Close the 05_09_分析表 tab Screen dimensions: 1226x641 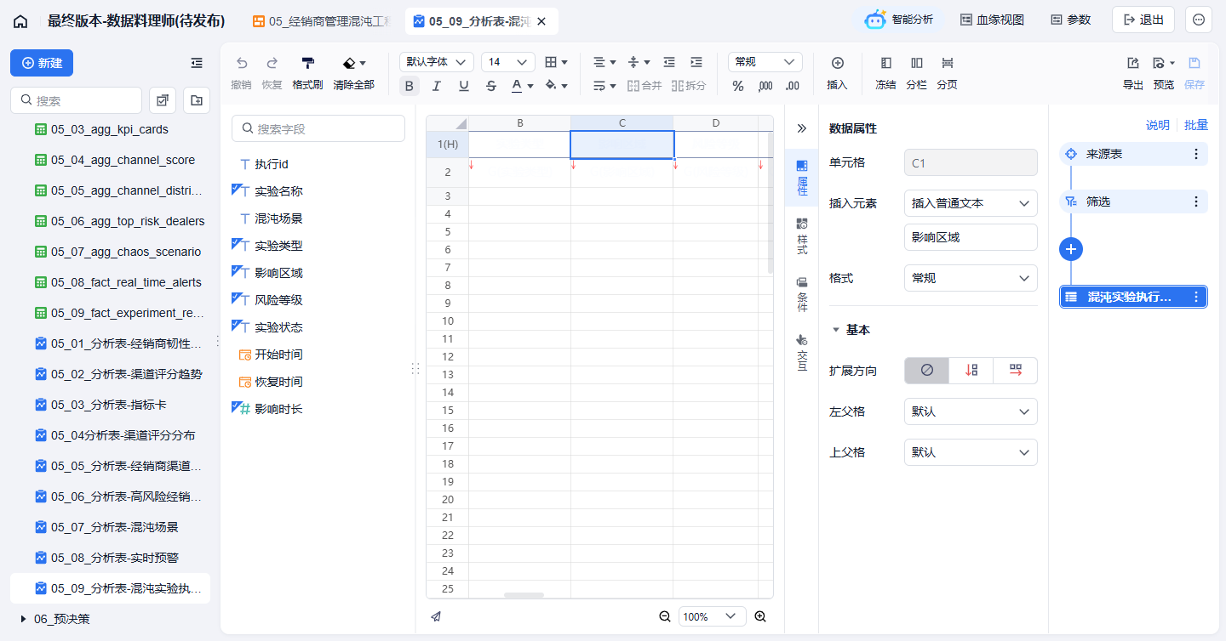[543, 21]
